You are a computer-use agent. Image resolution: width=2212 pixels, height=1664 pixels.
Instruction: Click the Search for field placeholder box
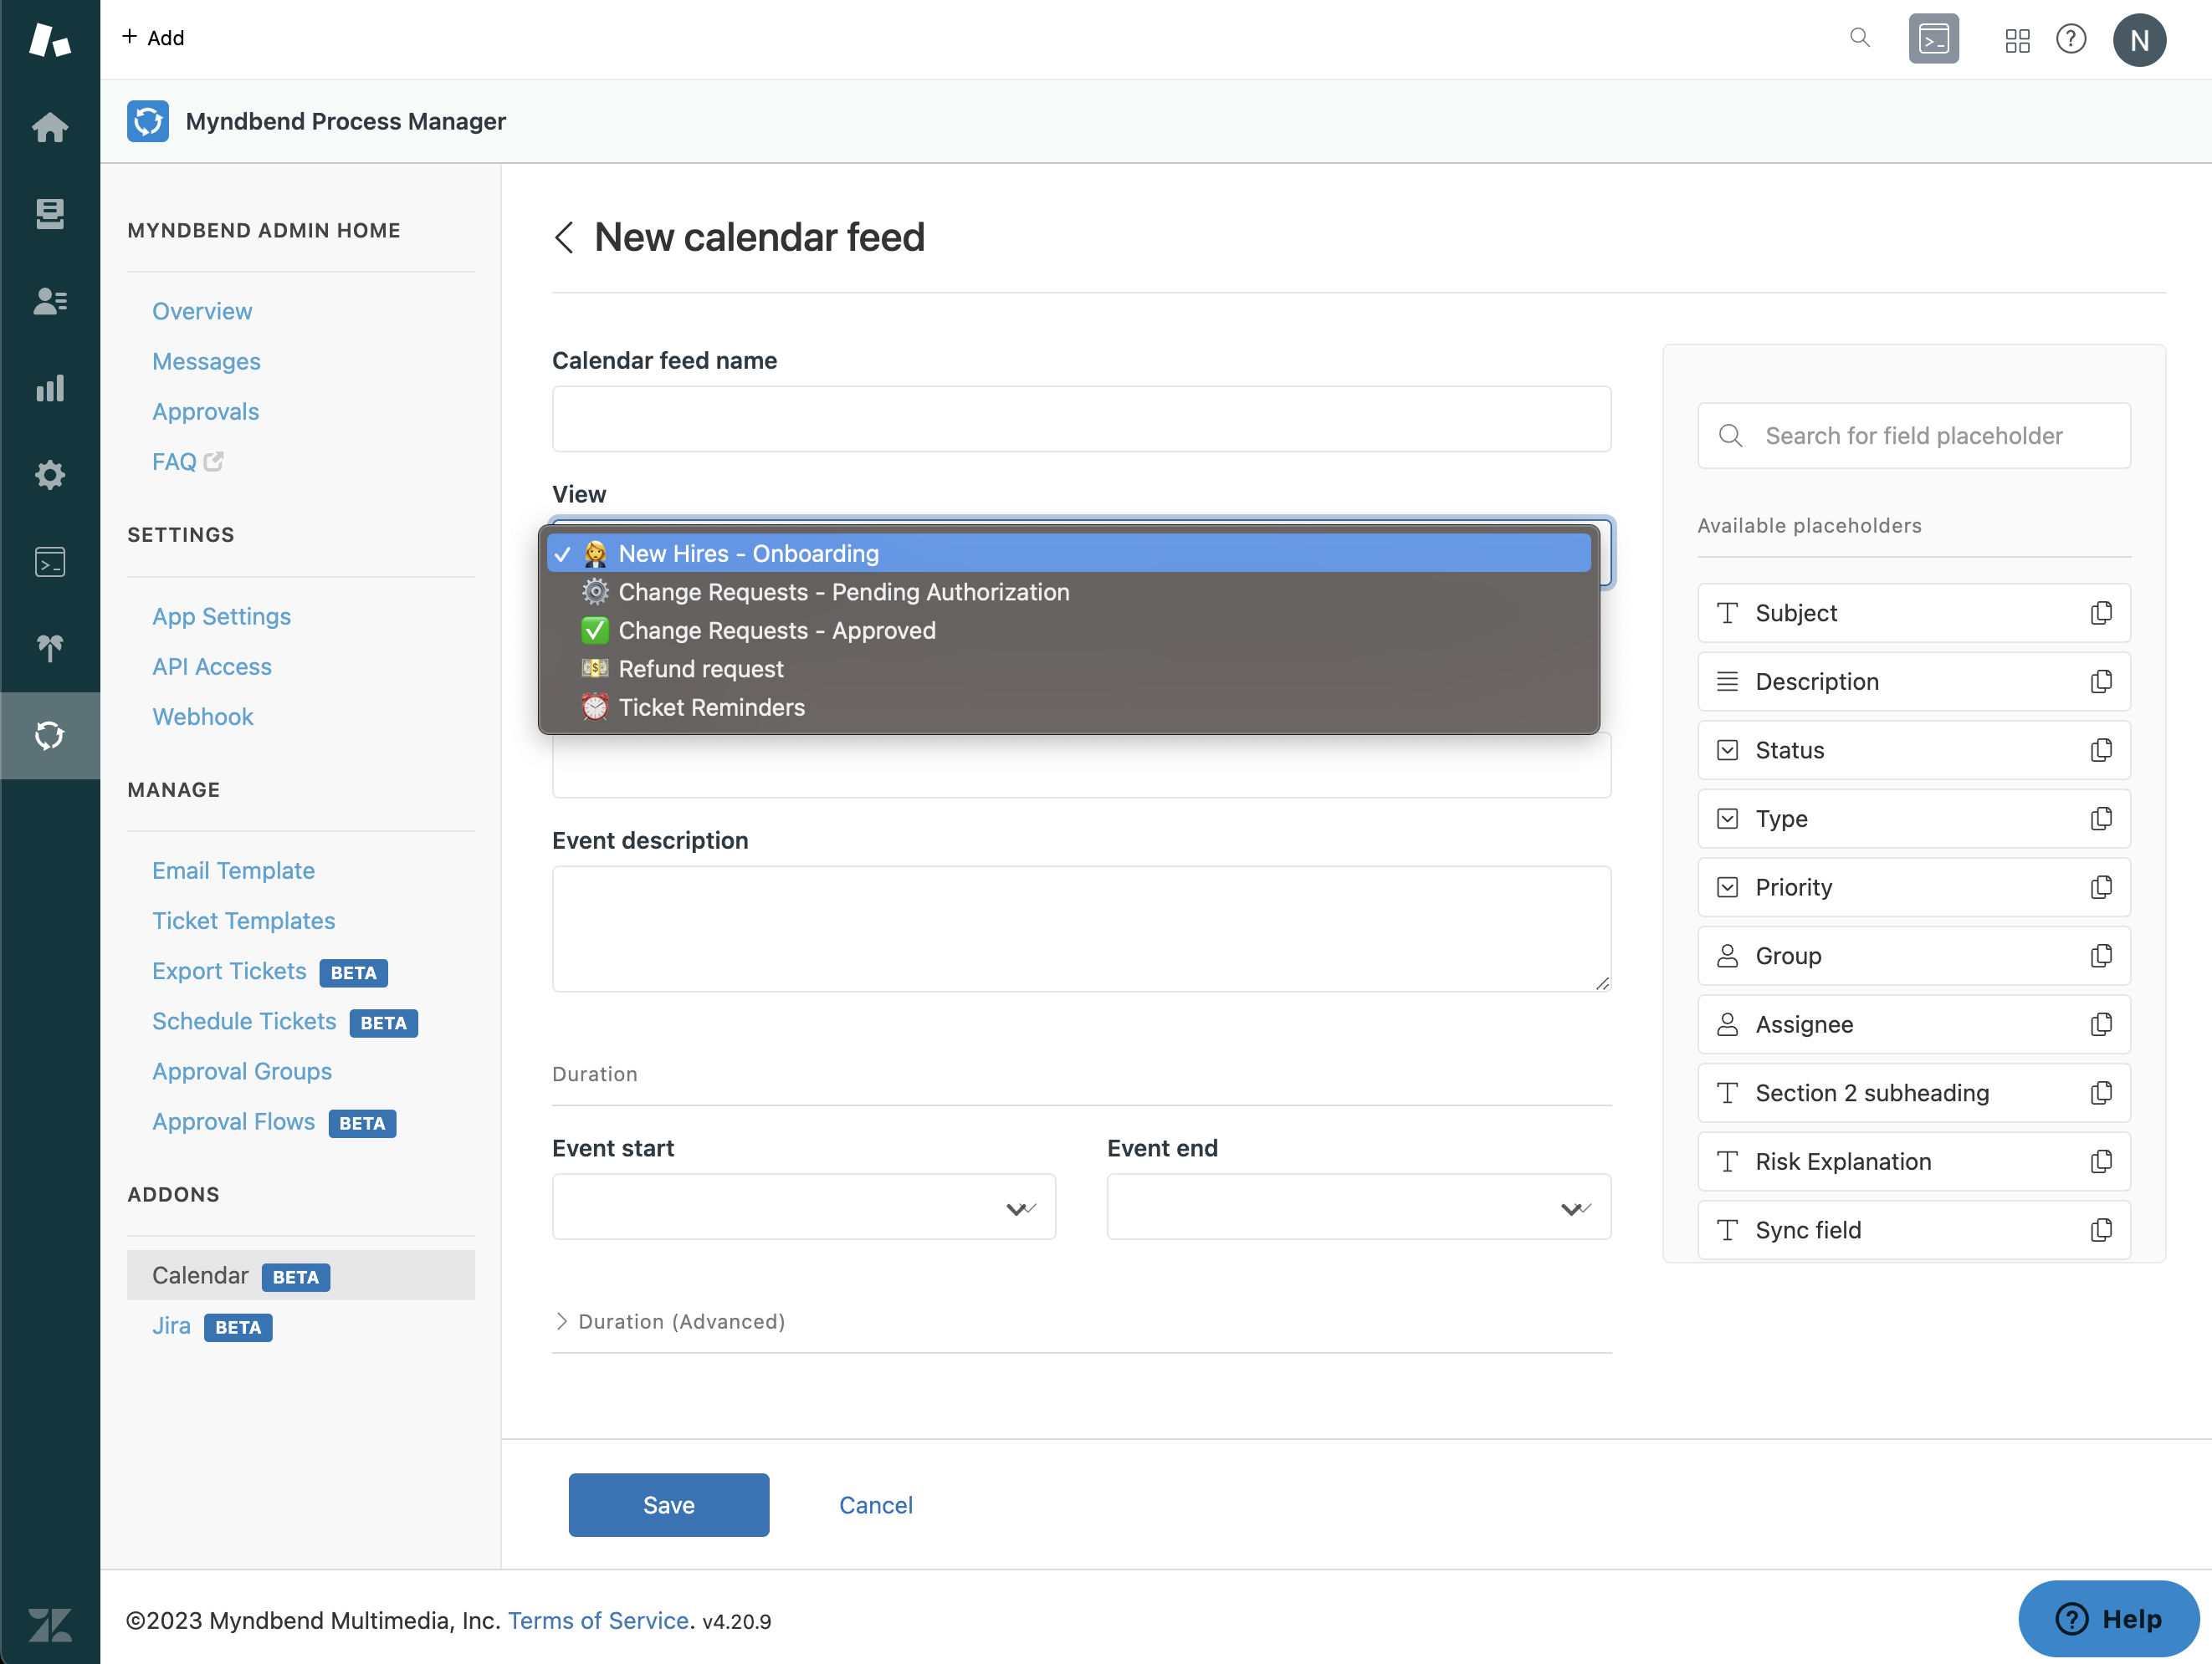(1913, 436)
